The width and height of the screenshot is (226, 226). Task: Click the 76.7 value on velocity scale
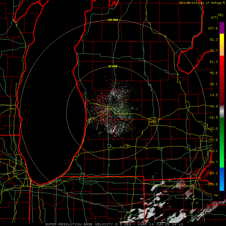click(214, 50)
